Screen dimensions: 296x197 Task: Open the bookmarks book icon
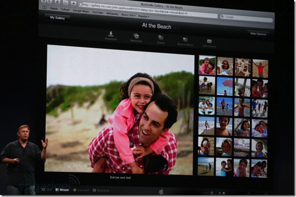44,7
